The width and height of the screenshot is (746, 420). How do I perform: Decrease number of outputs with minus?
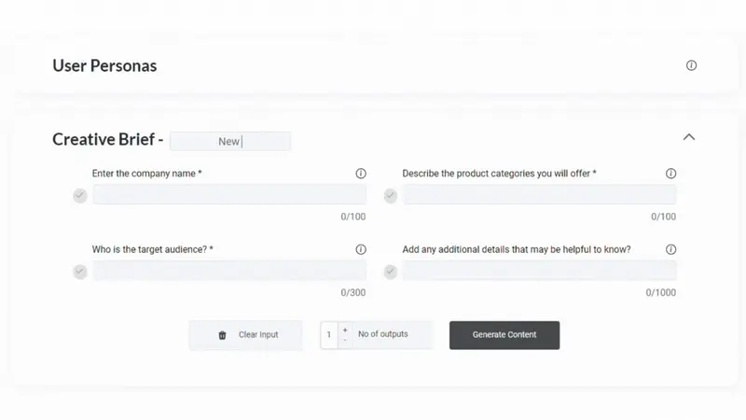pyautogui.click(x=345, y=340)
